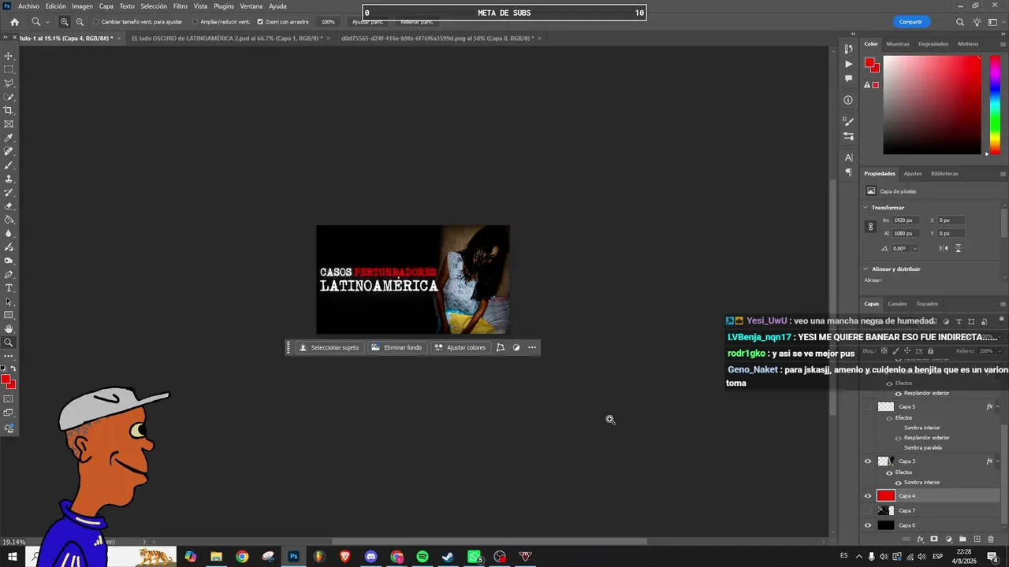Collapse the Transformar section

[866, 208]
